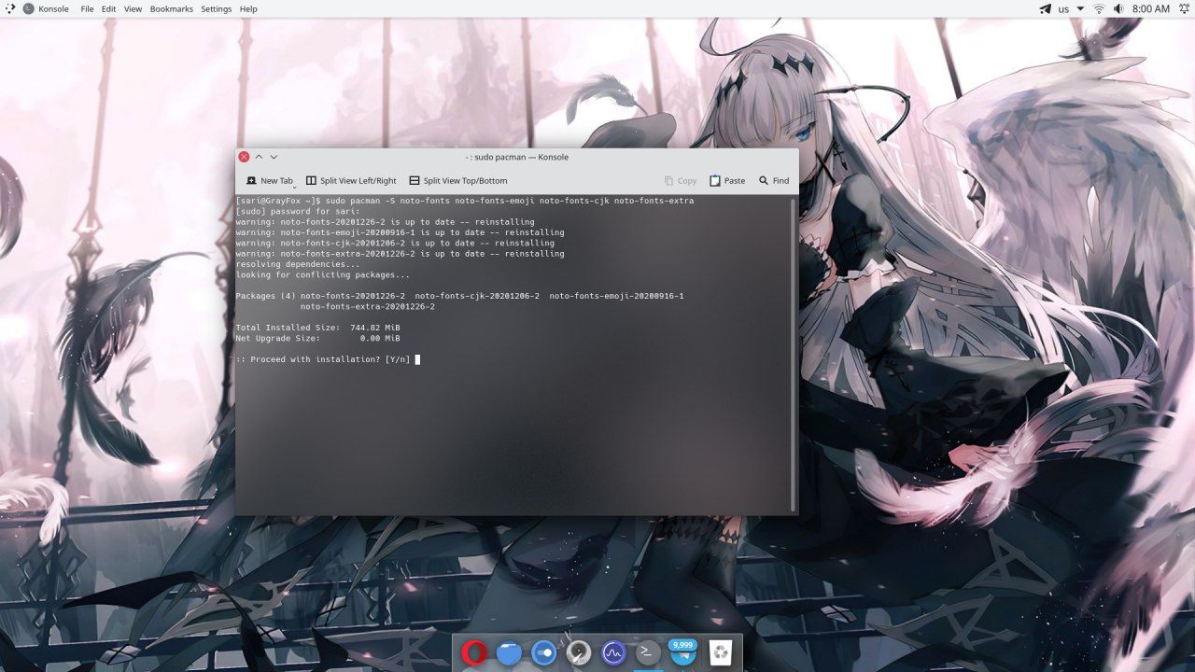This screenshot has height=672, width=1195.
Task: Open the volume speaker tray icon
Action: (x=1118, y=8)
